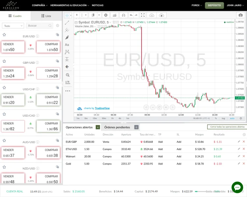Open the Todo asset filter dropdown
The image size is (247, 197).
[x=13, y=26]
